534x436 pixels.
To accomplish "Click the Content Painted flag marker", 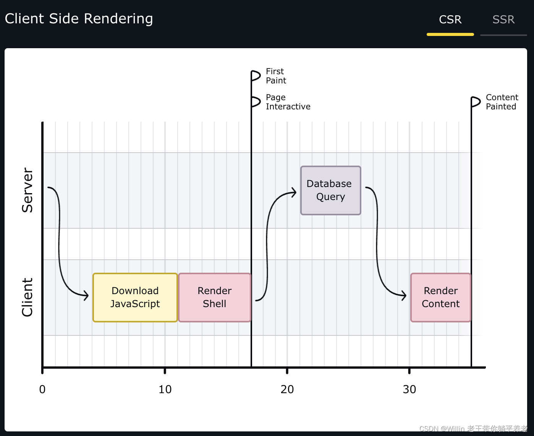I will point(476,102).
